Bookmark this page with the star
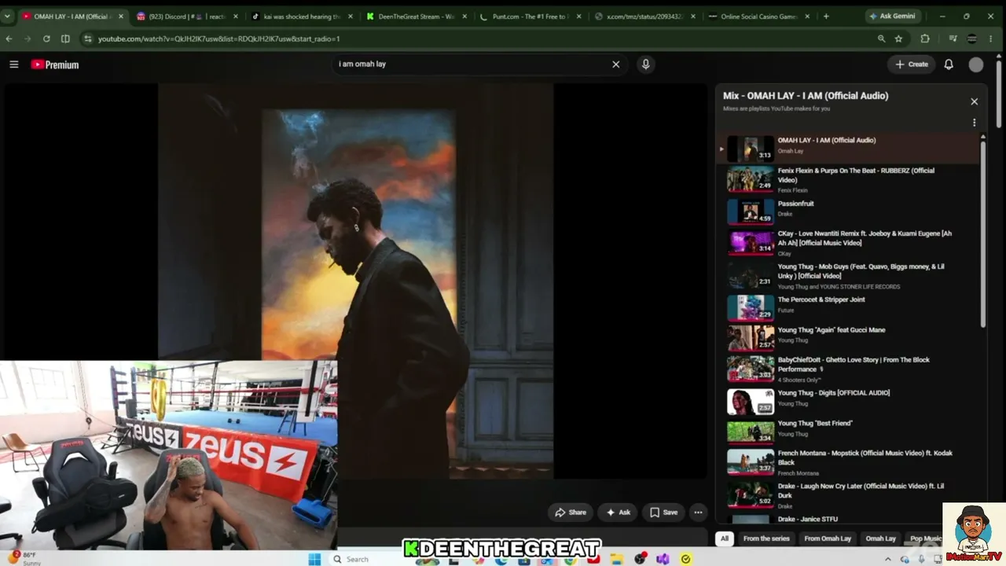The width and height of the screenshot is (1006, 566). pos(898,39)
